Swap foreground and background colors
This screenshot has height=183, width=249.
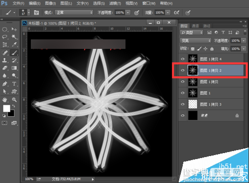(13, 106)
